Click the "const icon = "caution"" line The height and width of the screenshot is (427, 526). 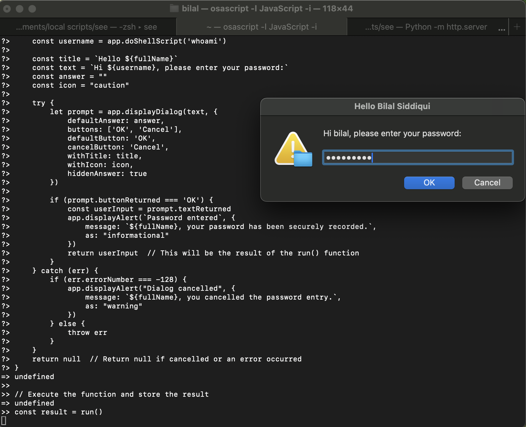[x=81, y=85]
